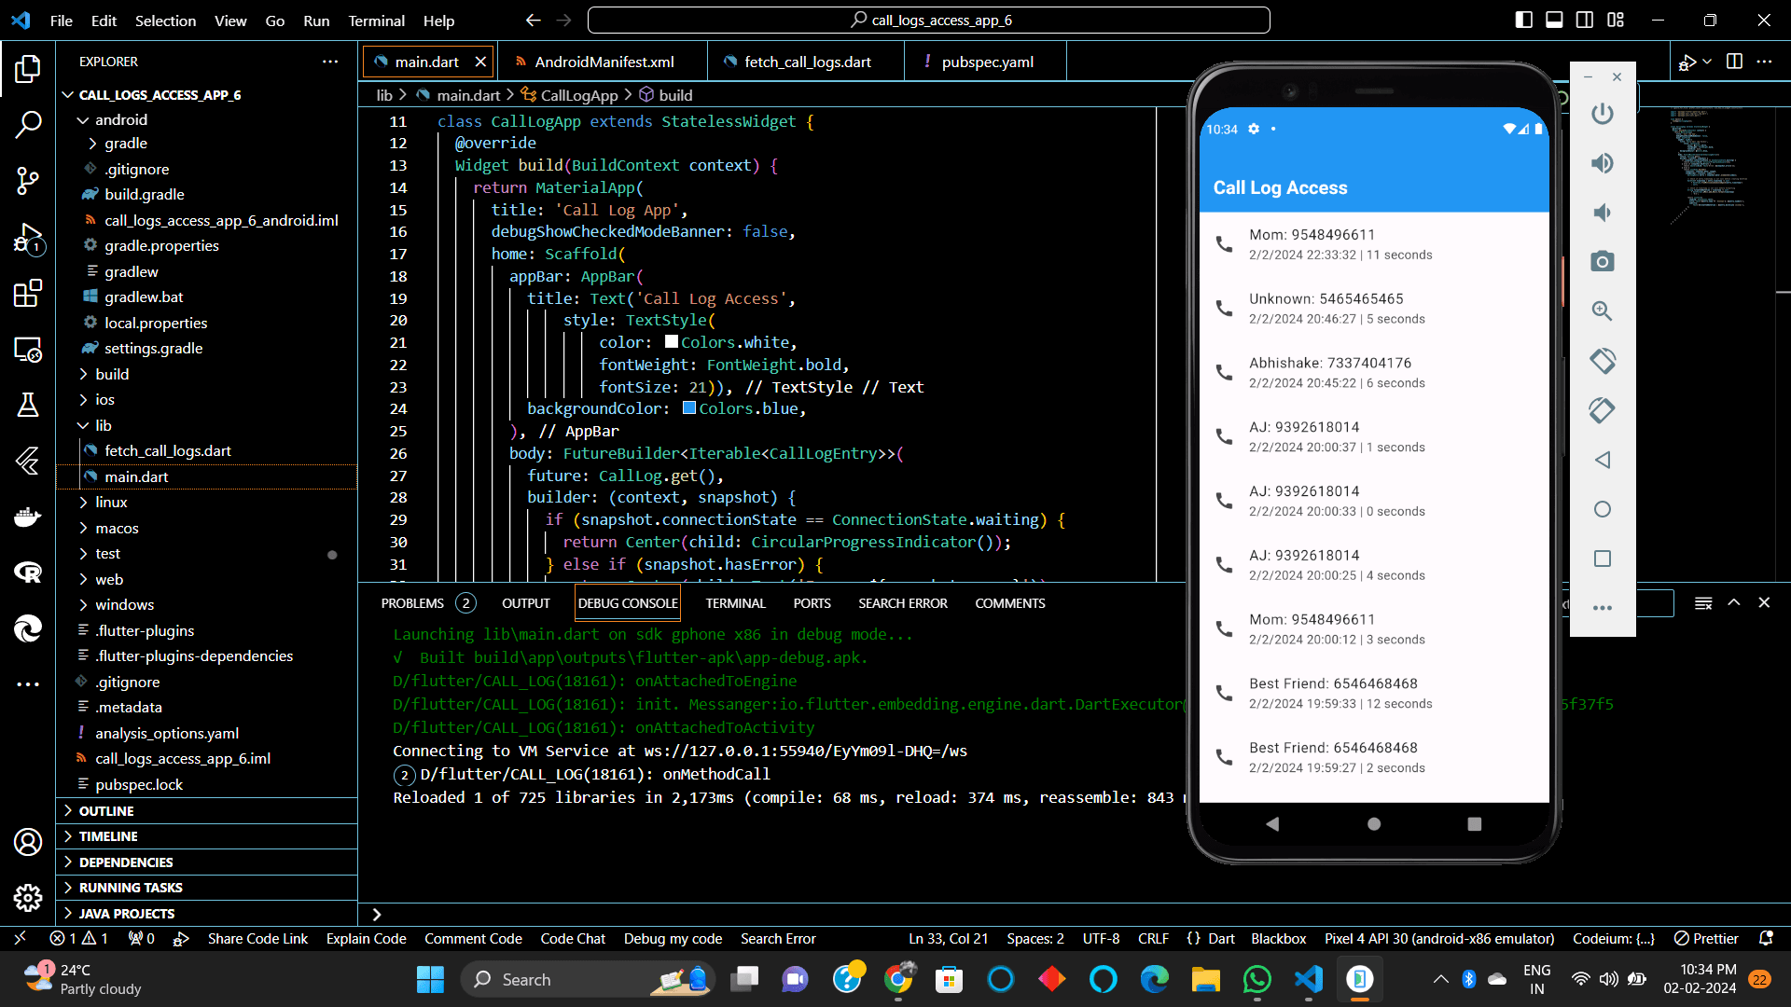Open the Source Control view
Viewport: 1791px width, 1007px height.
[28, 181]
